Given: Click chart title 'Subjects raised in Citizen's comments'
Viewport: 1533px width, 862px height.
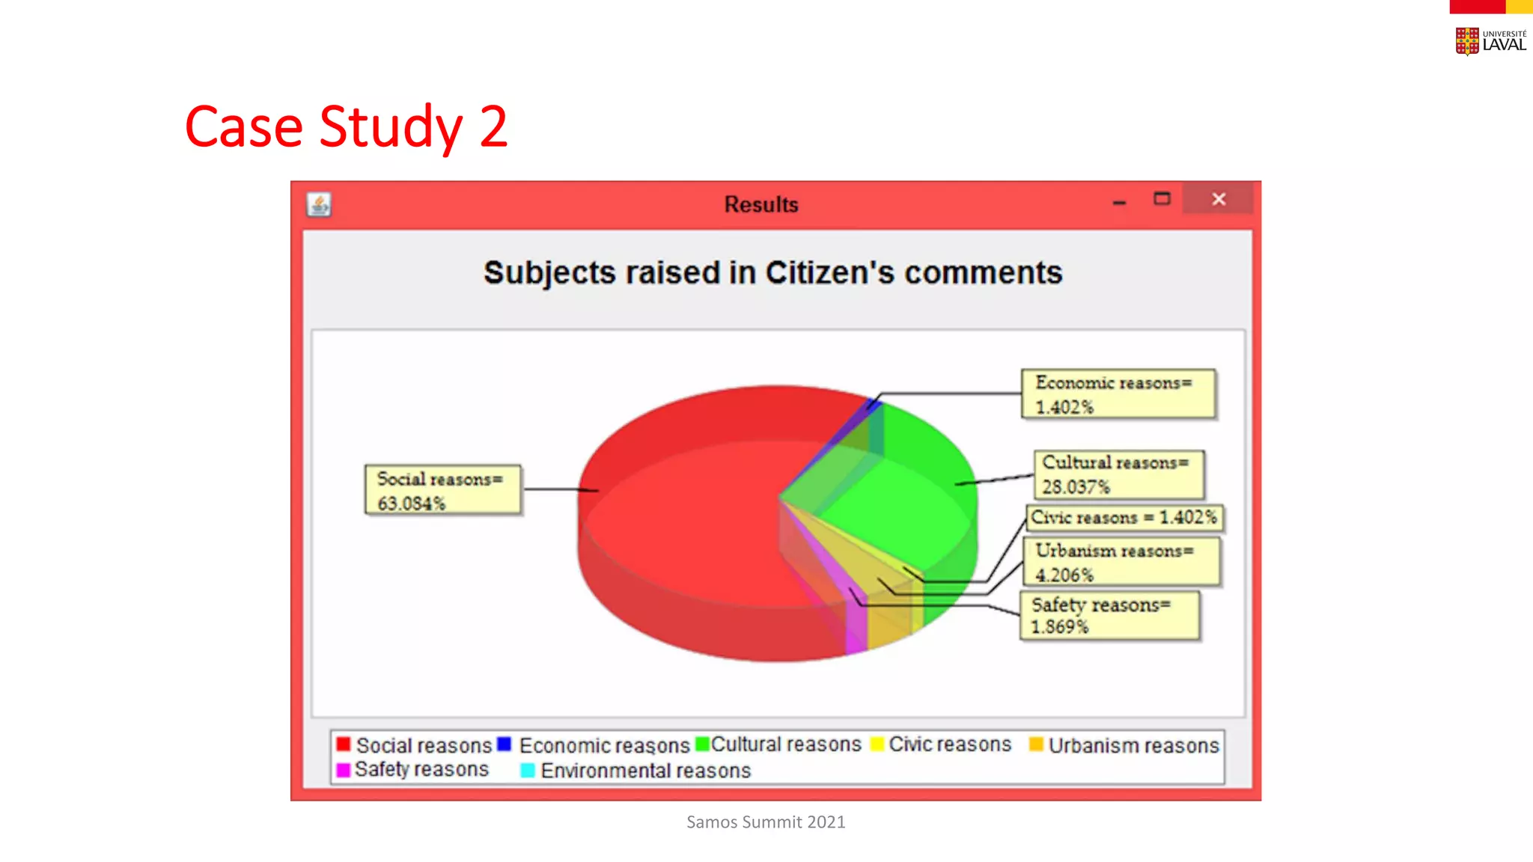Looking at the screenshot, I should click(x=772, y=273).
